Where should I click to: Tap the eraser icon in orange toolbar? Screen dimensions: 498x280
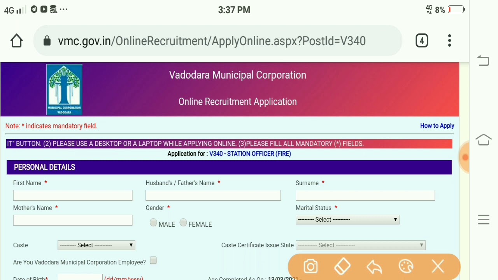pos(342,266)
